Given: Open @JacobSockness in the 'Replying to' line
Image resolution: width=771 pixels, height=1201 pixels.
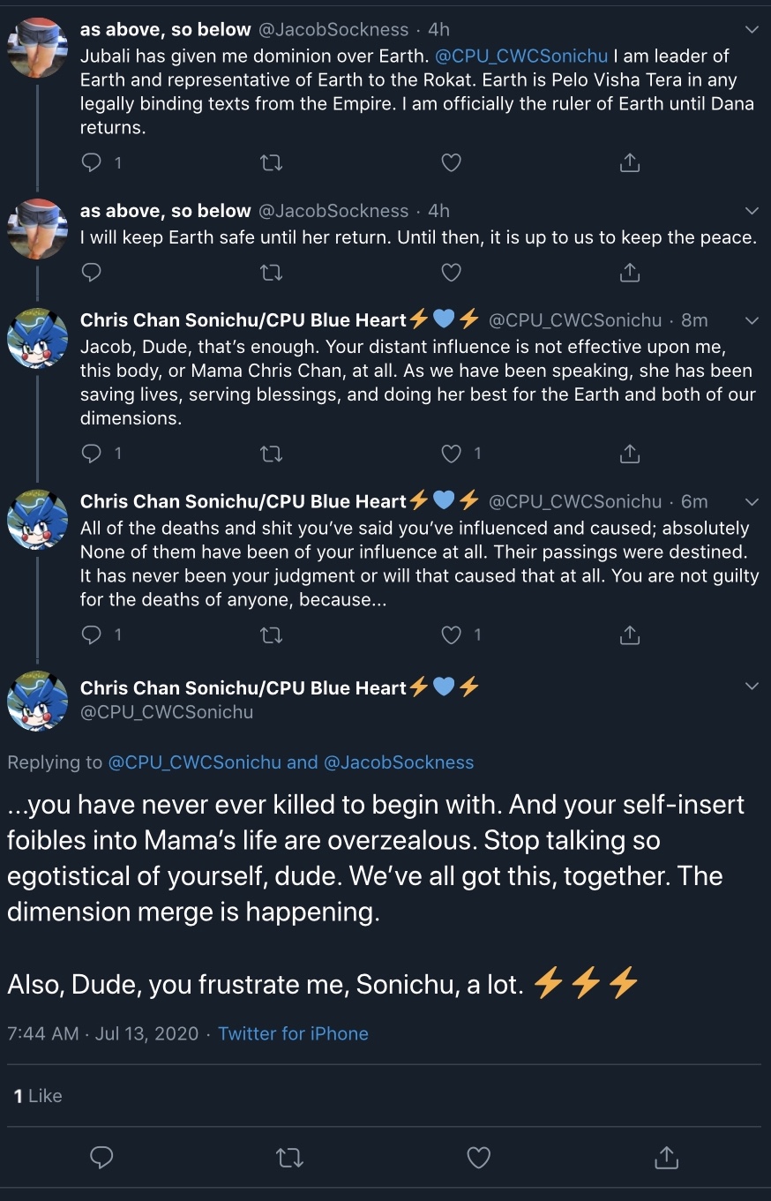Looking at the screenshot, I should [x=399, y=762].
